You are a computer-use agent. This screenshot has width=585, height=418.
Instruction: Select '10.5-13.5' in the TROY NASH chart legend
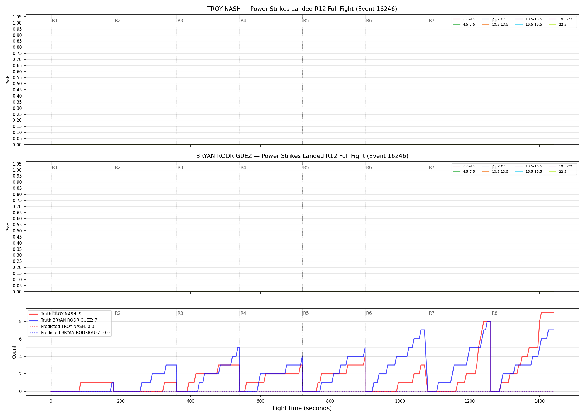click(495, 25)
